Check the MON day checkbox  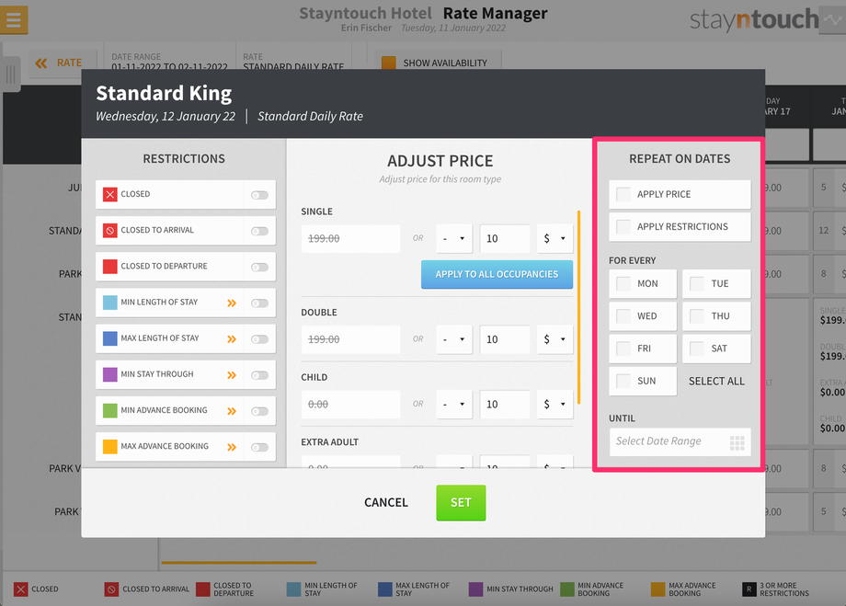[623, 284]
